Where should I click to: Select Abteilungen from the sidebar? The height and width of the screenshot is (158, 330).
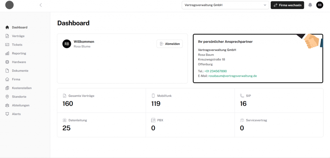[21, 105]
